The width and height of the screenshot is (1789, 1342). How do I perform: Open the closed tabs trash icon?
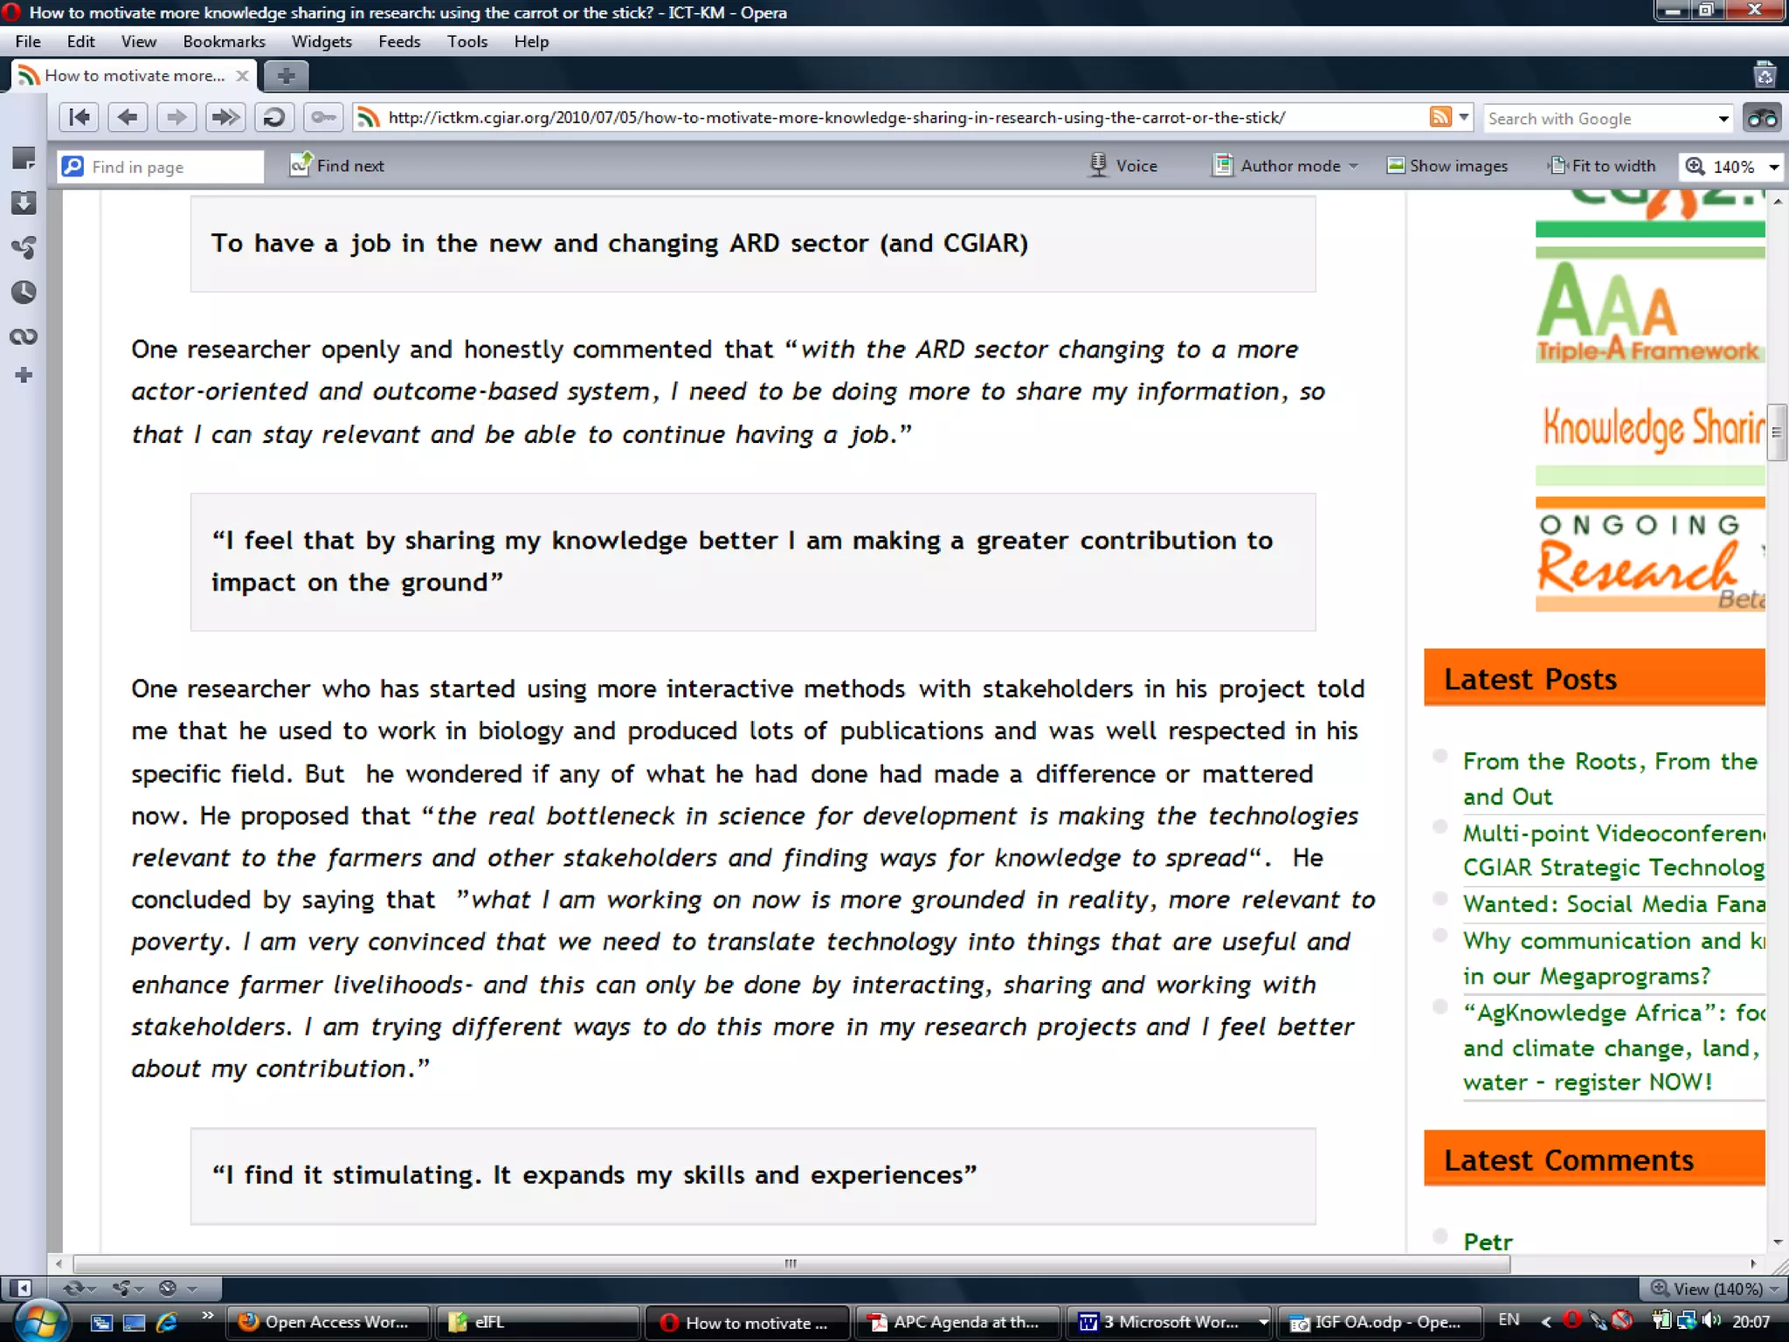point(1765,75)
